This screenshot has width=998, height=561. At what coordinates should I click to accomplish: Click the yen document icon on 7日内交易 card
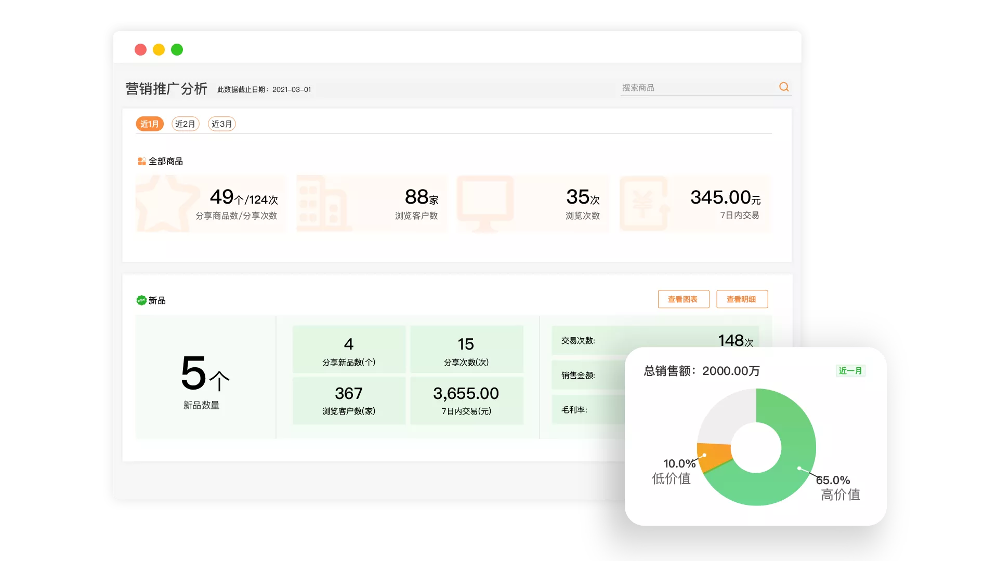click(645, 204)
